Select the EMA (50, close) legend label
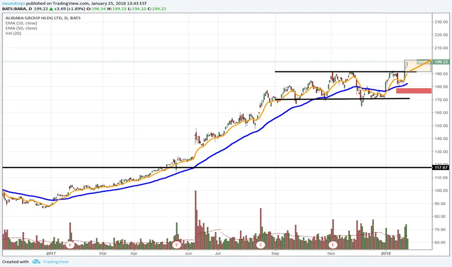The height and width of the screenshot is (267, 452). point(21,28)
